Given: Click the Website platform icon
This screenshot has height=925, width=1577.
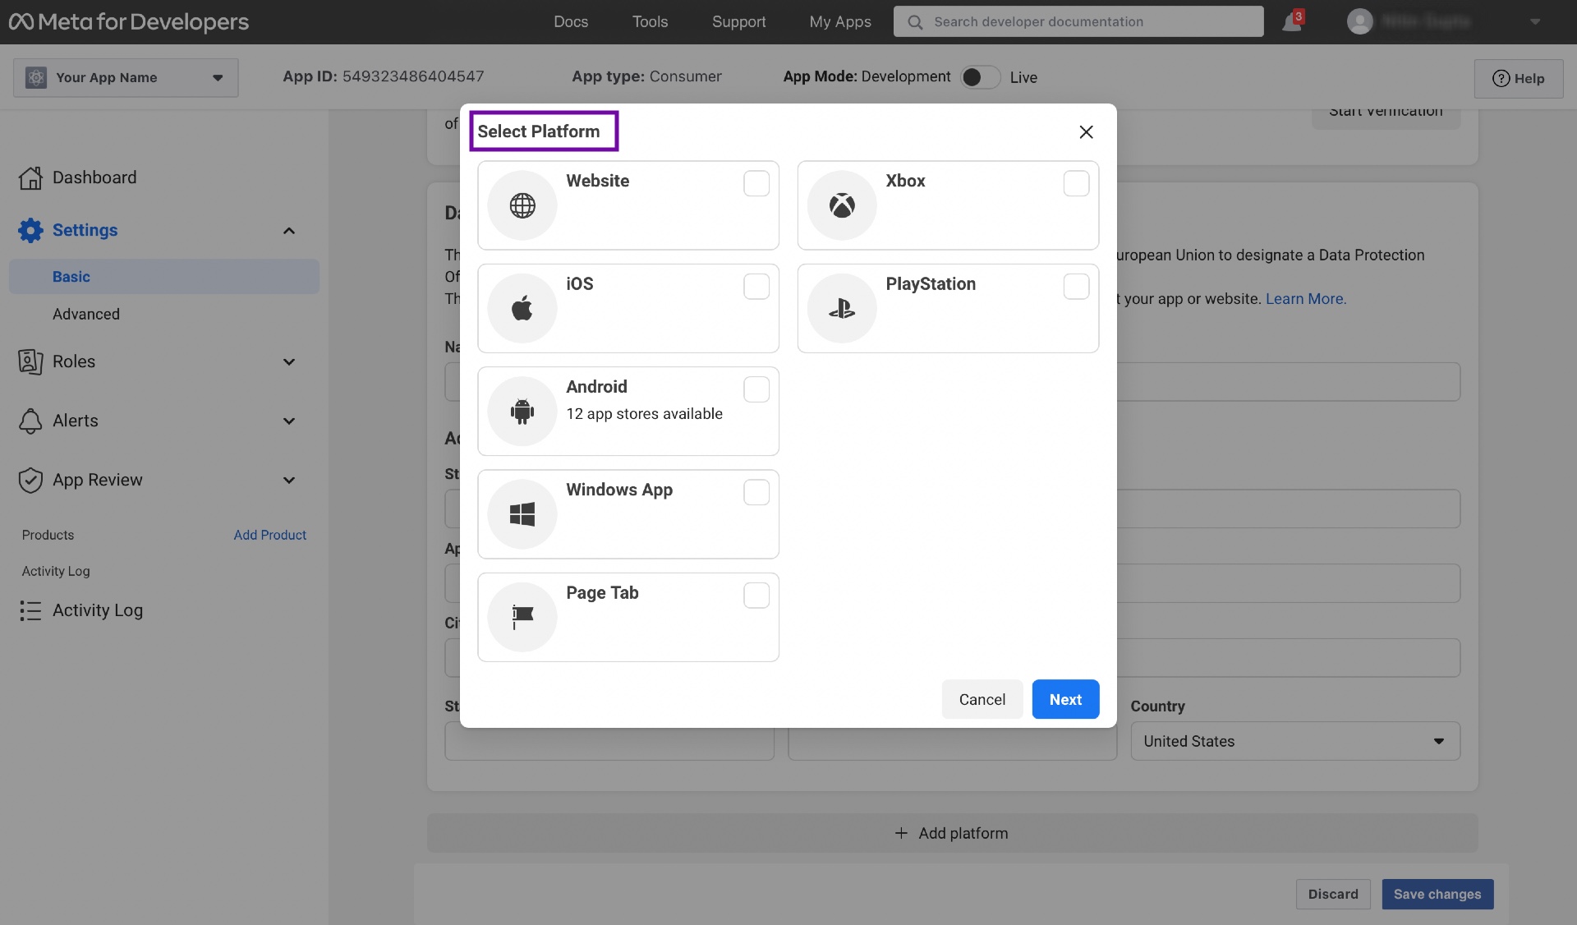Looking at the screenshot, I should [522, 205].
